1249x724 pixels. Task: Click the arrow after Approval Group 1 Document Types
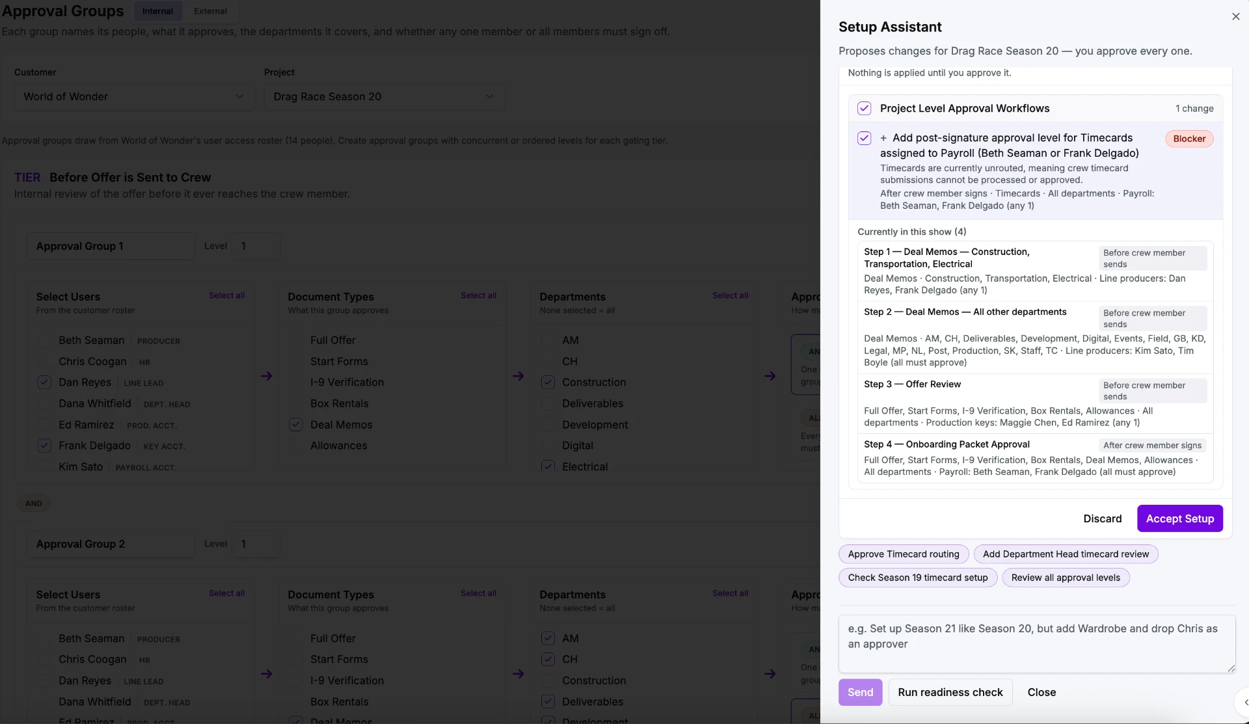tap(518, 376)
